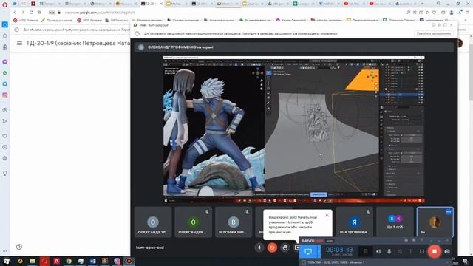The height and width of the screenshot is (266, 473).
Task: Open Messenger in Opera sidebar
Action: [5, 62]
